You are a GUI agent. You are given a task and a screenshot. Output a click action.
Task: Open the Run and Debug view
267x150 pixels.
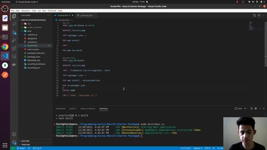pos(14,40)
